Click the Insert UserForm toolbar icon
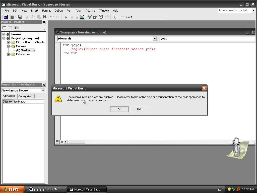 click(x=12, y=17)
